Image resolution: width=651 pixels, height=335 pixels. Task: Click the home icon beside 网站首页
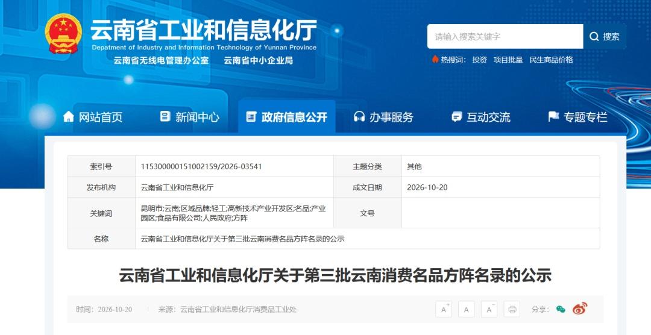pos(69,117)
